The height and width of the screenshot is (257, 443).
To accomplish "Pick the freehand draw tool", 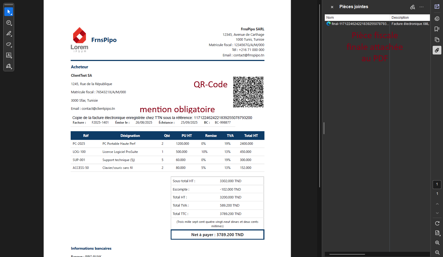I will [x=9, y=44].
